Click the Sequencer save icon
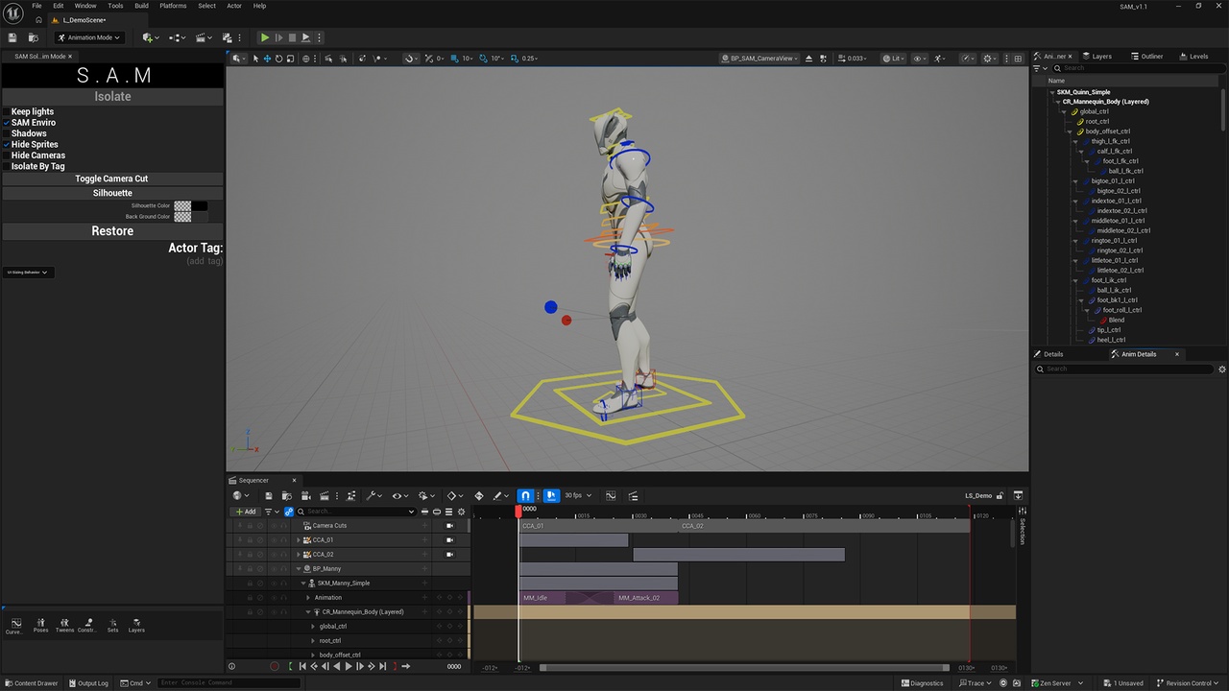The image size is (1229, 691). (x=269, y=496)
